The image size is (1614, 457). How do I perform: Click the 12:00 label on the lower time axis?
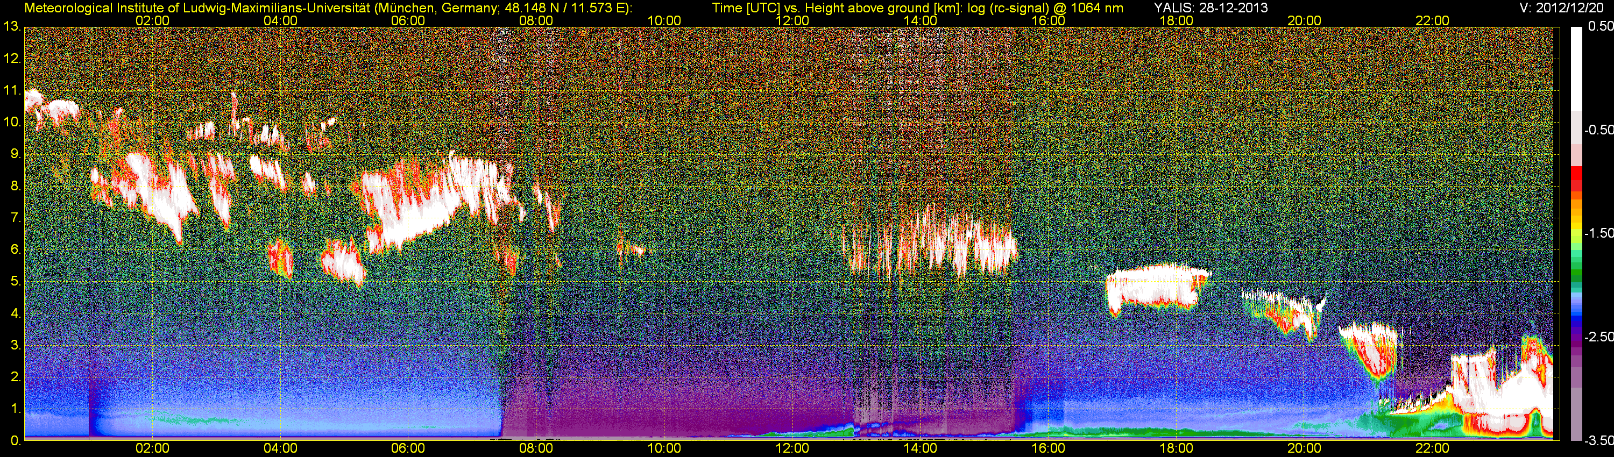coord(792,448)
